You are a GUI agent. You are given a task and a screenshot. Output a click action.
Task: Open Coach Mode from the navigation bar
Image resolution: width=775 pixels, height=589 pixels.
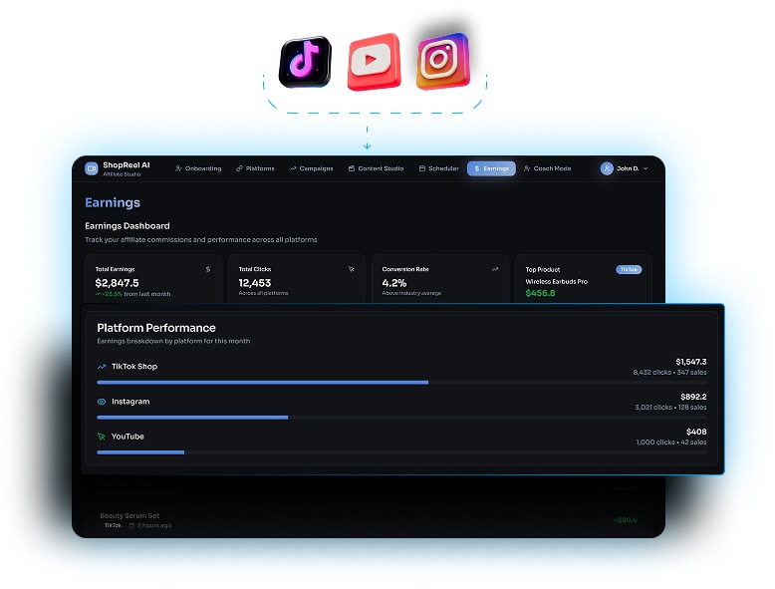point(548,168)
